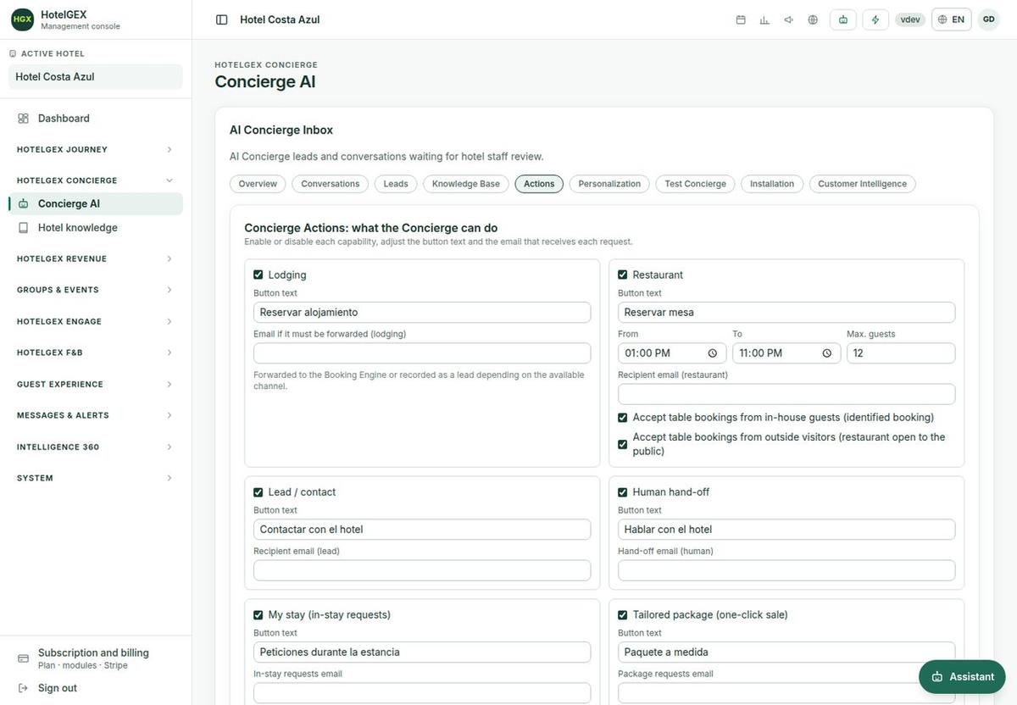Uncheck accept bookings from in-house guests
1017x705 pixels.
click(x=623, y=418)
